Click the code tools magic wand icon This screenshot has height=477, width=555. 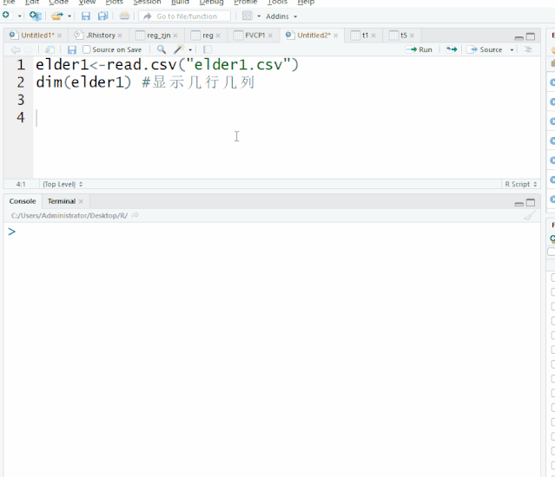(178, 49)
